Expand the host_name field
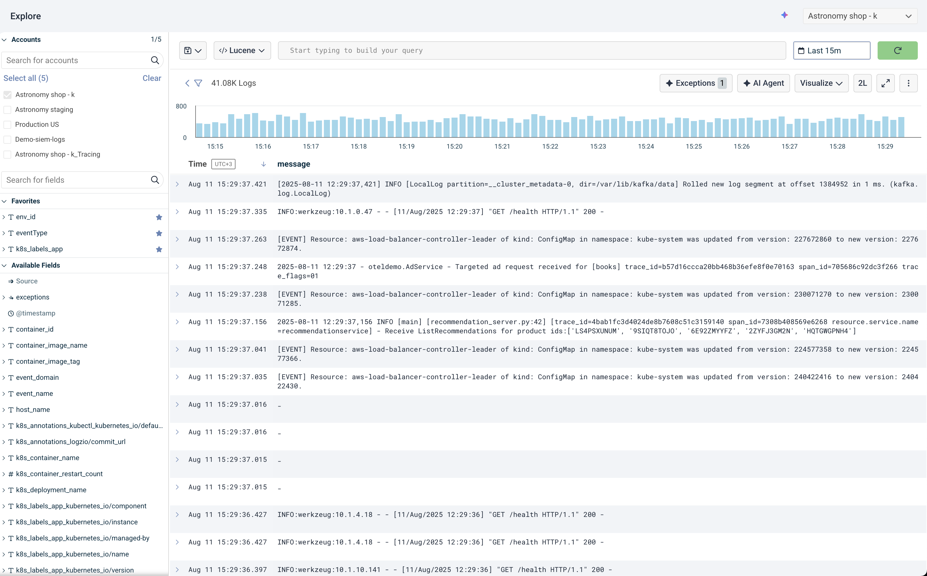 [x=3, y=410]
